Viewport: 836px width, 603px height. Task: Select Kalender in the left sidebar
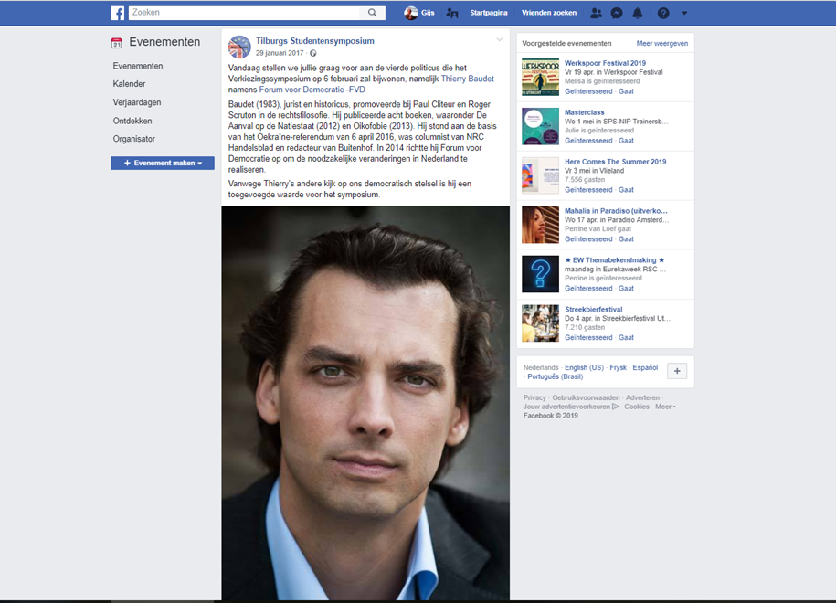(129, 84)
